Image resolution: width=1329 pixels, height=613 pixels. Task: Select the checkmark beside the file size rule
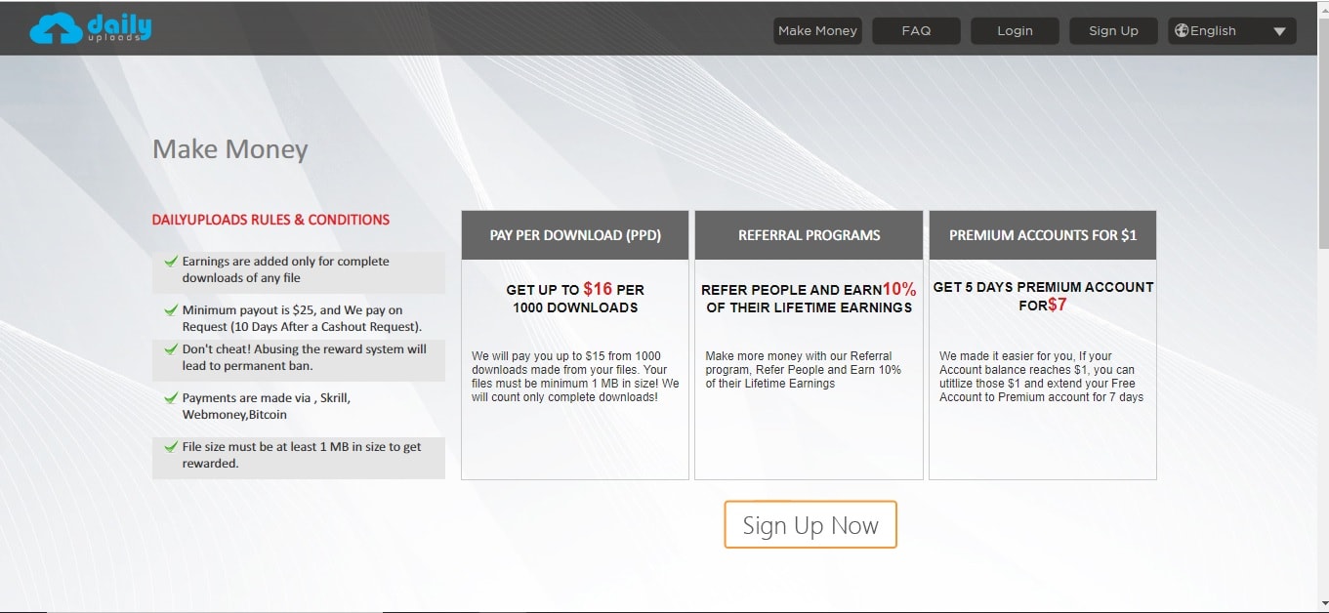(171, 447)
